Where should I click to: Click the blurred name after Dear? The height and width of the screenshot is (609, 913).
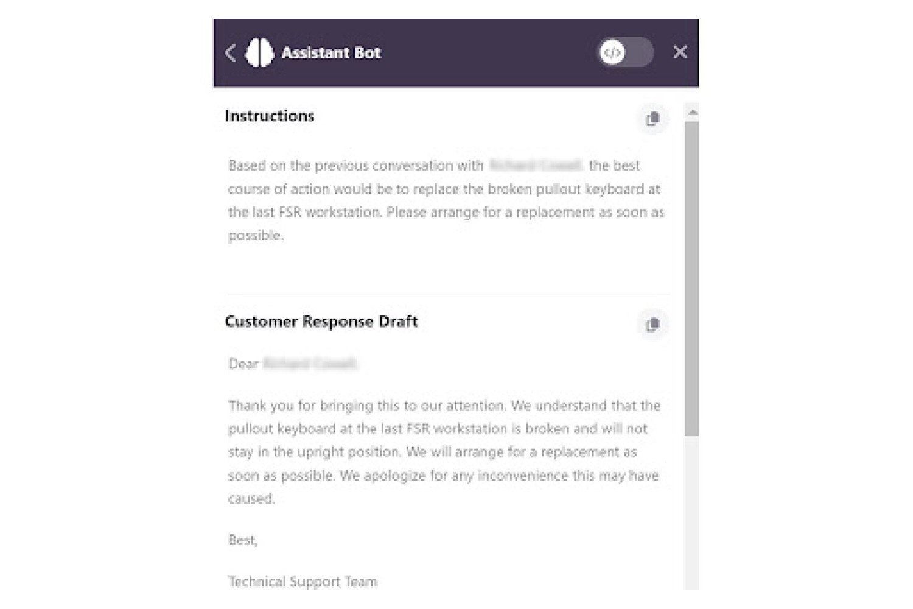coord(310,364)
